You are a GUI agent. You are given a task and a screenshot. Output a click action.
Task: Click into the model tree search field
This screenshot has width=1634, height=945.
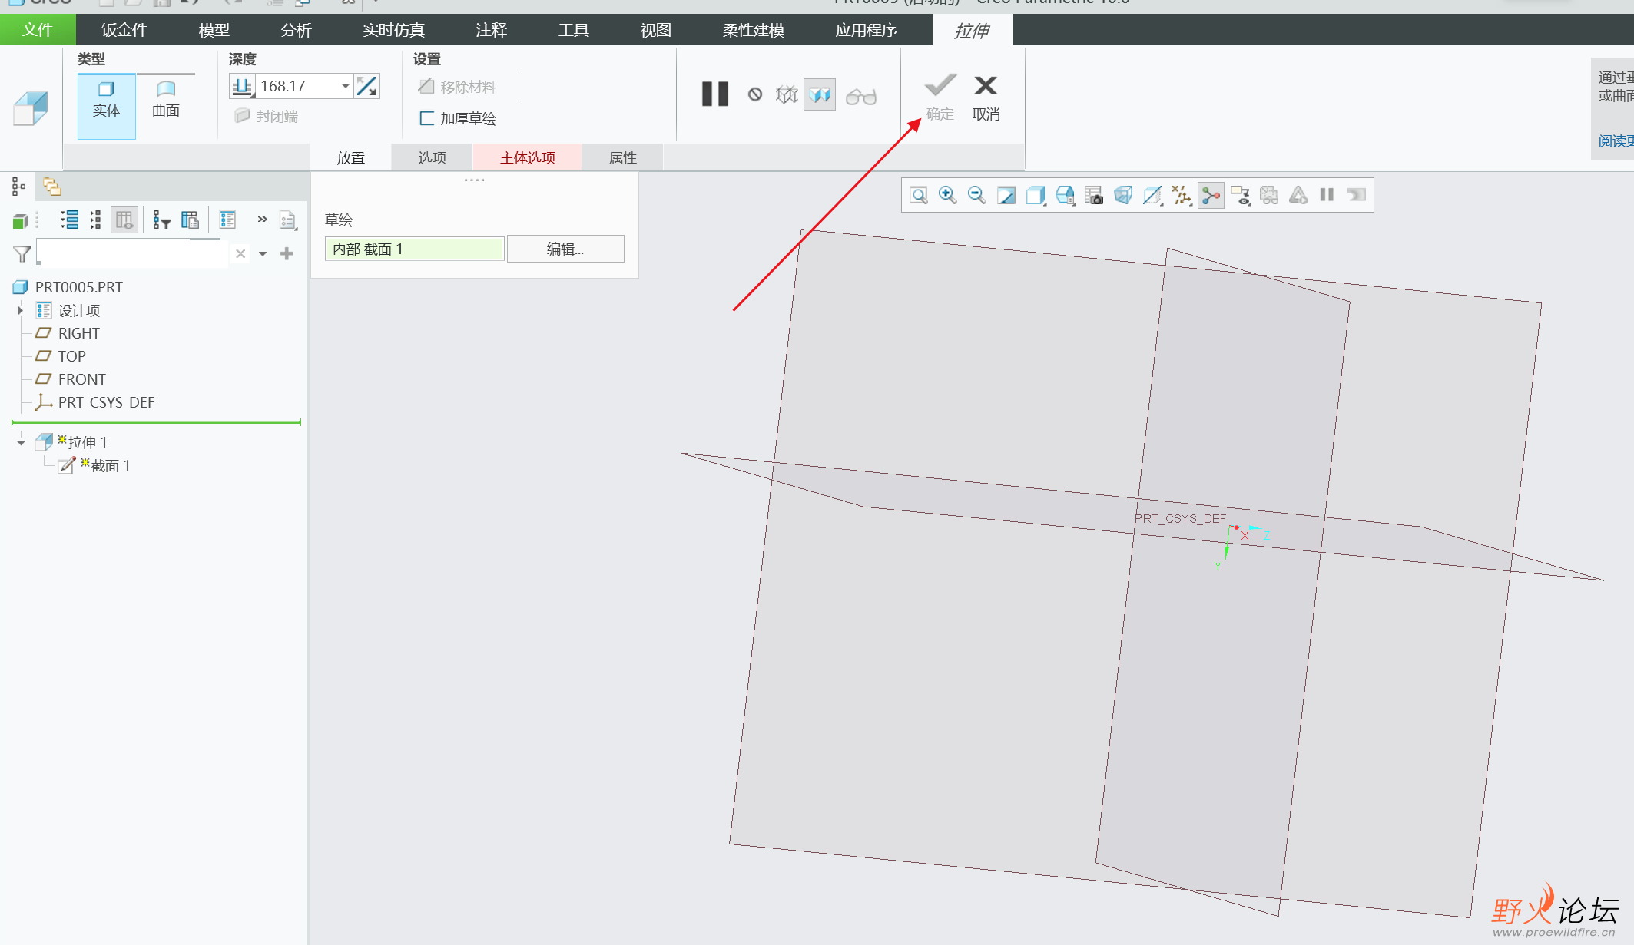132,253
